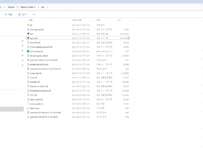Click the view layout icon in toolbar
The image size is (203, 150).
(20, 14)
